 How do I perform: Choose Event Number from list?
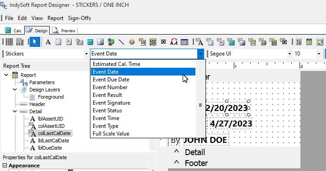pyautogui.click(x=143, y=87)
